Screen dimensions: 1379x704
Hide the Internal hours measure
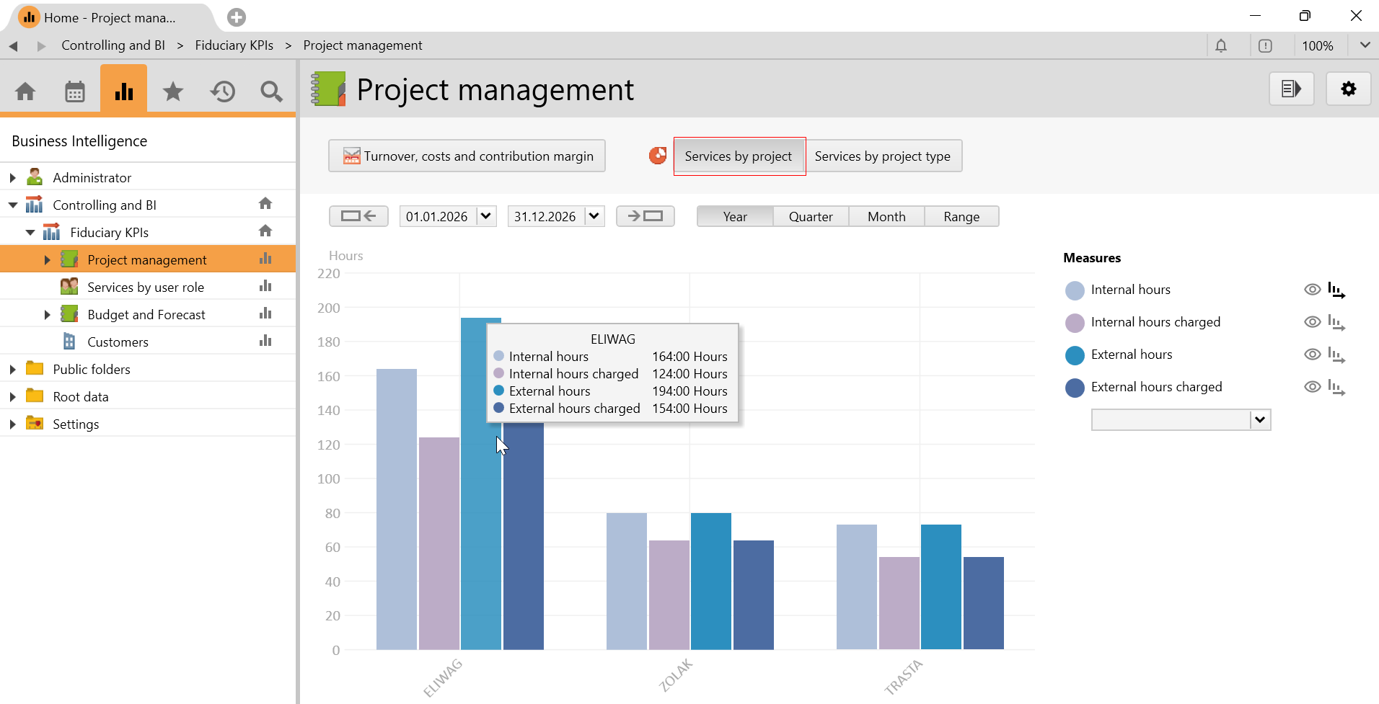pos(1312,290)
